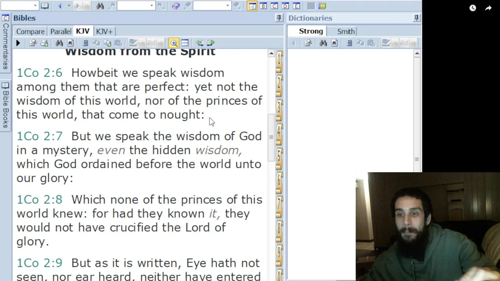Expand the Bible Books side panel
Image resolution: width=500 pixels, height=281 pixels.
[5, 106]
